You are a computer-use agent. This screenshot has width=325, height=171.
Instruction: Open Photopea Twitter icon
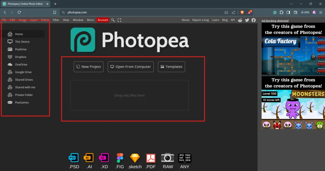[247, 20]
